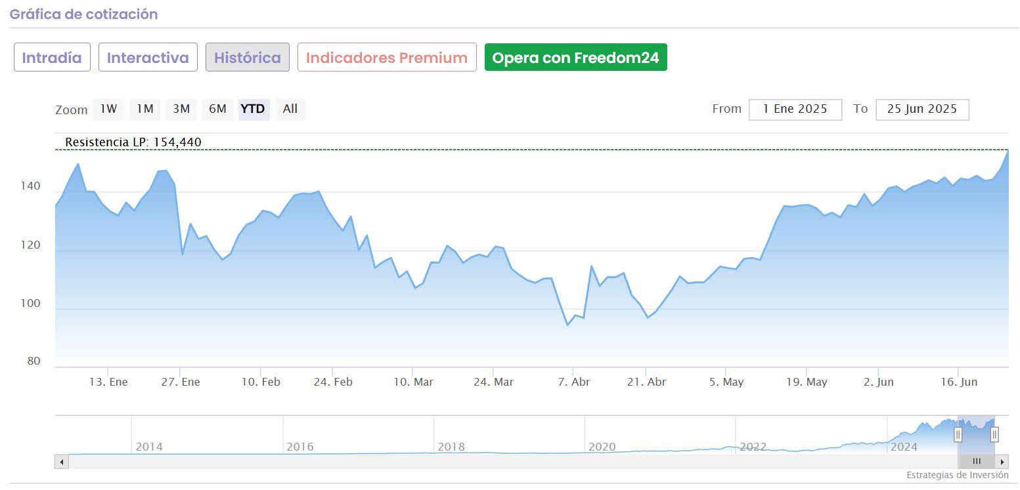The width and height of the screenshot is (1020, 490).
Task: Show All historical data range
Action: pyautogui.click(x=290, y=110)
